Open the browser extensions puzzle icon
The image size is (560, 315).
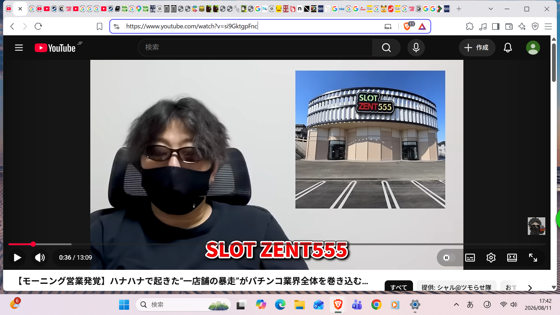[x=470, y=26]
